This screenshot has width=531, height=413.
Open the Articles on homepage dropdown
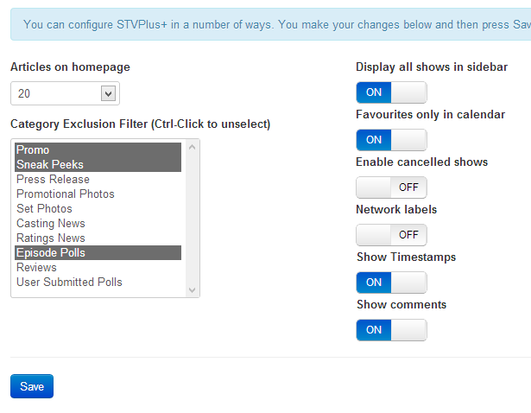pos(65,93)
